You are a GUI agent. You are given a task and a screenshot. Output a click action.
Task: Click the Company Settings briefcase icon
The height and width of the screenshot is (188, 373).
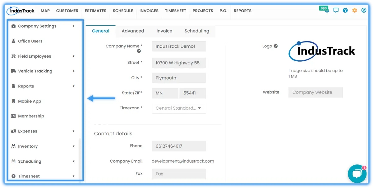point(13,26)
